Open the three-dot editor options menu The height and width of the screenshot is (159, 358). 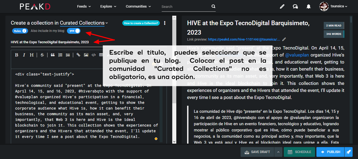pyautogui.click(x=165, y=23)
